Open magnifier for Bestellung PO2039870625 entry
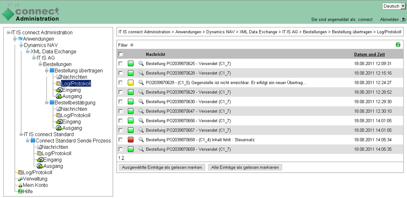Screen dimensions: 407x198 (141, 63)
